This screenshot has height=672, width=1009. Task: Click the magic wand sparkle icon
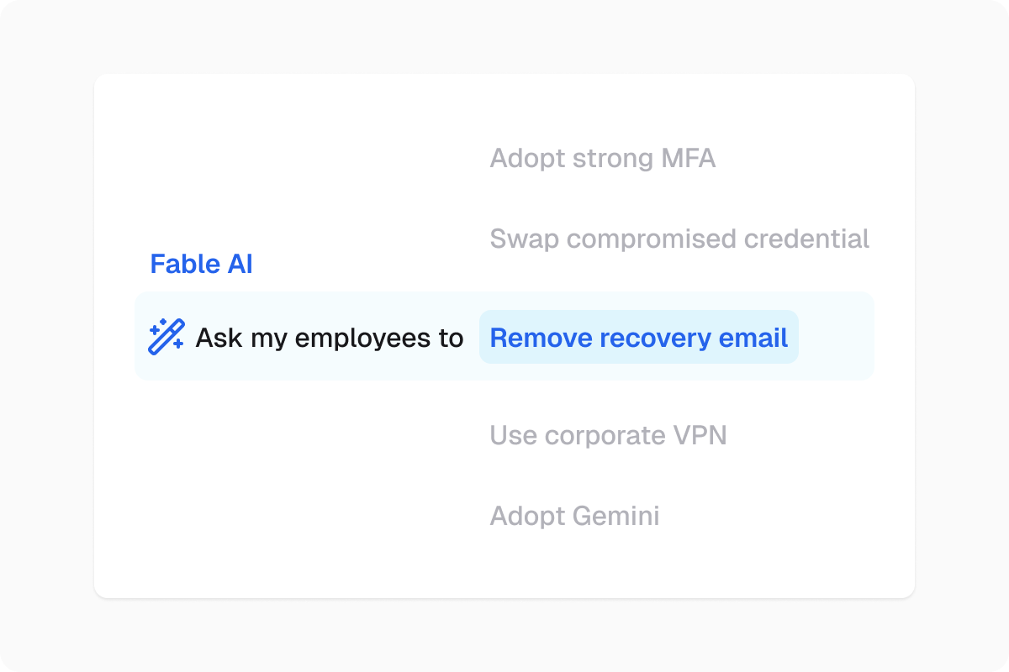(x=166, y=337)
